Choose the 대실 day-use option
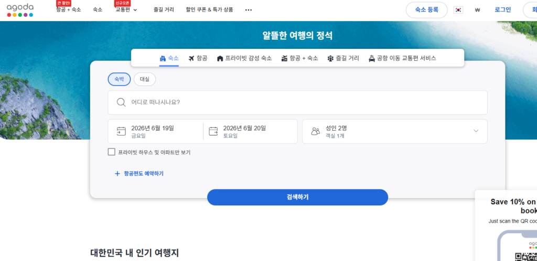Screen dimensions: 537x261 coord(145,79)
